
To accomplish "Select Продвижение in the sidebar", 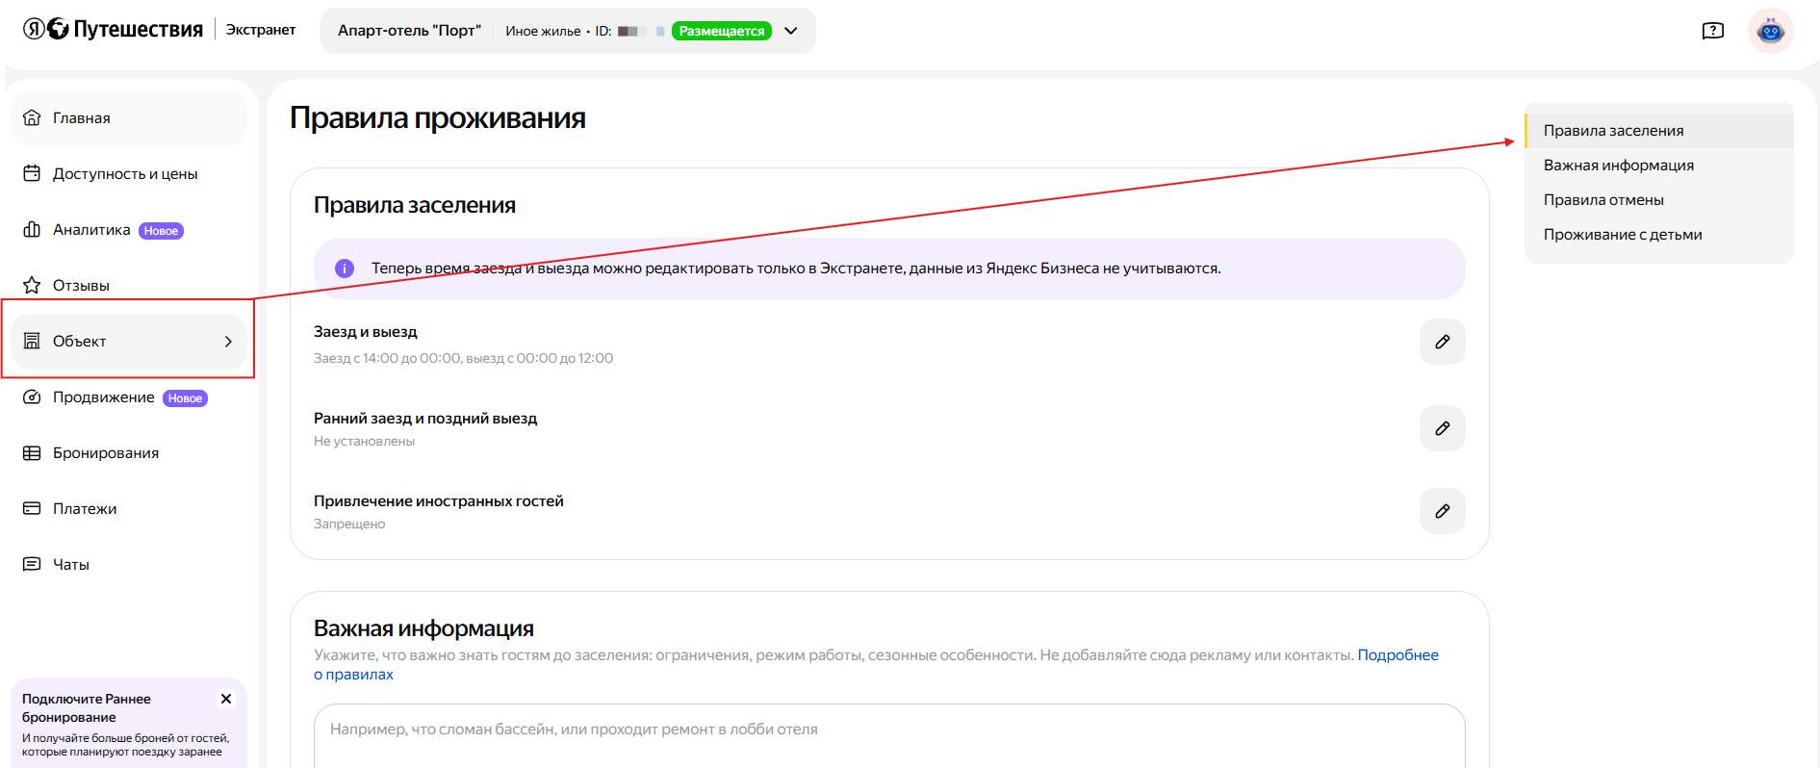I will click(x=129, y=397).
